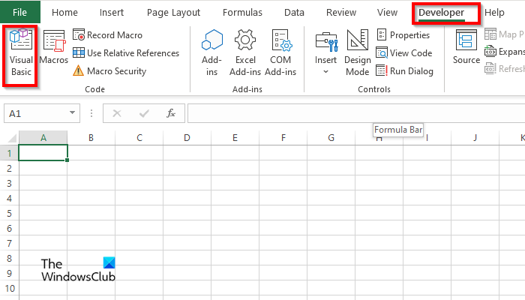
Task: Start Record Macro
Action: click(108, 35)
